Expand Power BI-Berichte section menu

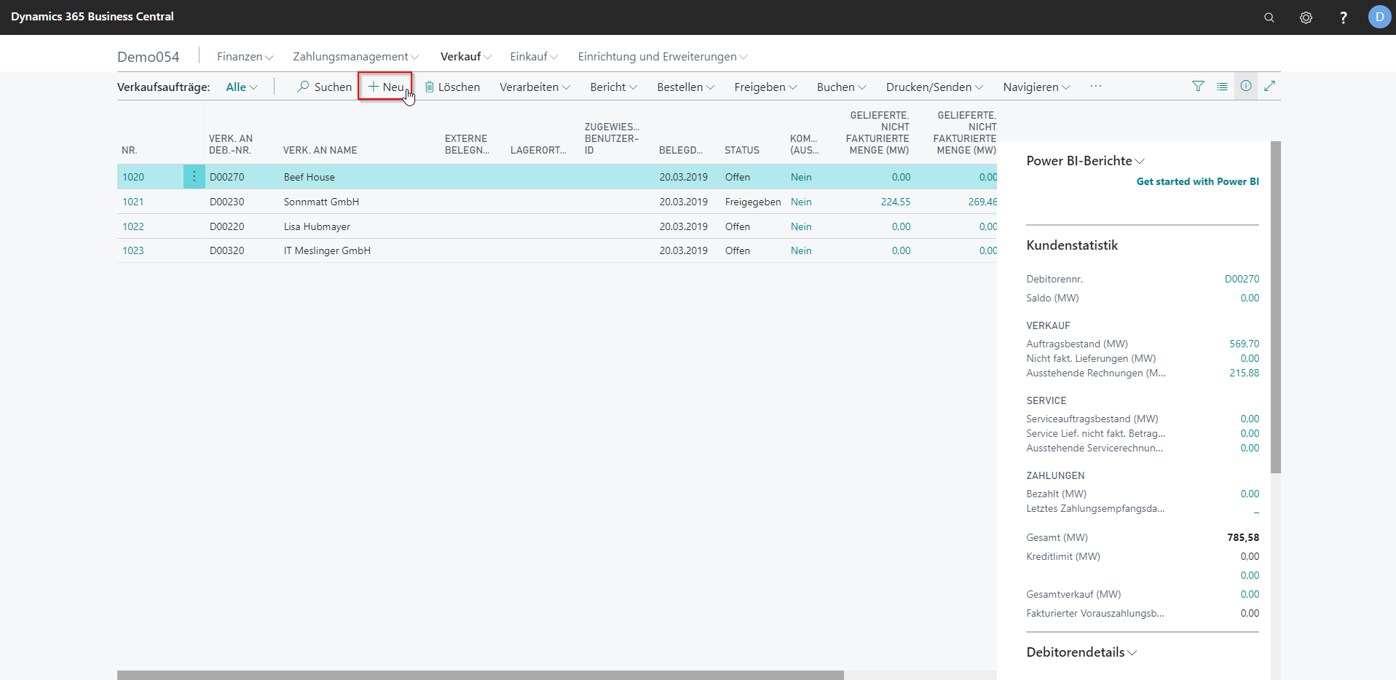point(1085,161)
